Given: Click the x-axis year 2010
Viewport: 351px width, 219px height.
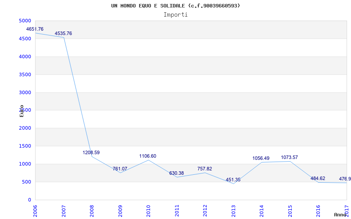Looking at the screenshot, I should pyautogui.click(x=148, y=211).
